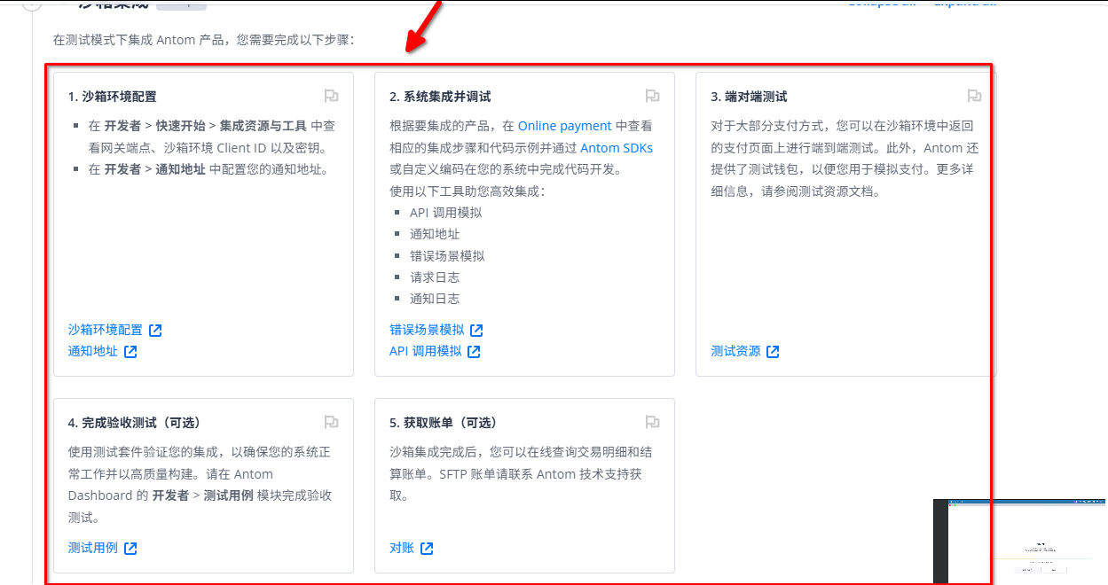This screenshot has height=585, width=1108.
Task: Click the 通知日志 bullet item
Action: 435,299
